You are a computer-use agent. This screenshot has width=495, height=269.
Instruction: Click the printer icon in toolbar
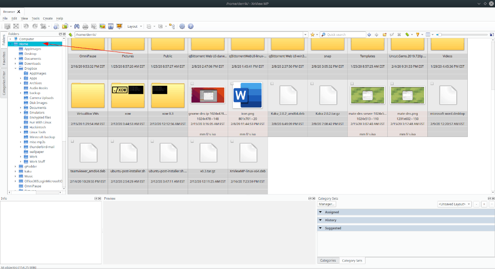coord(85,26)
